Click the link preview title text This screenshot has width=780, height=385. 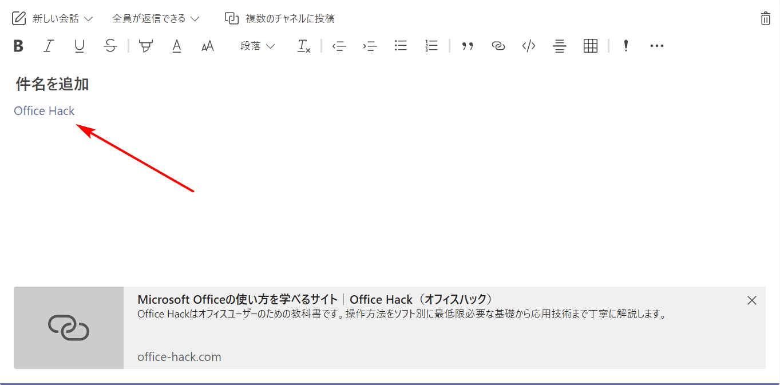(315, 300)
